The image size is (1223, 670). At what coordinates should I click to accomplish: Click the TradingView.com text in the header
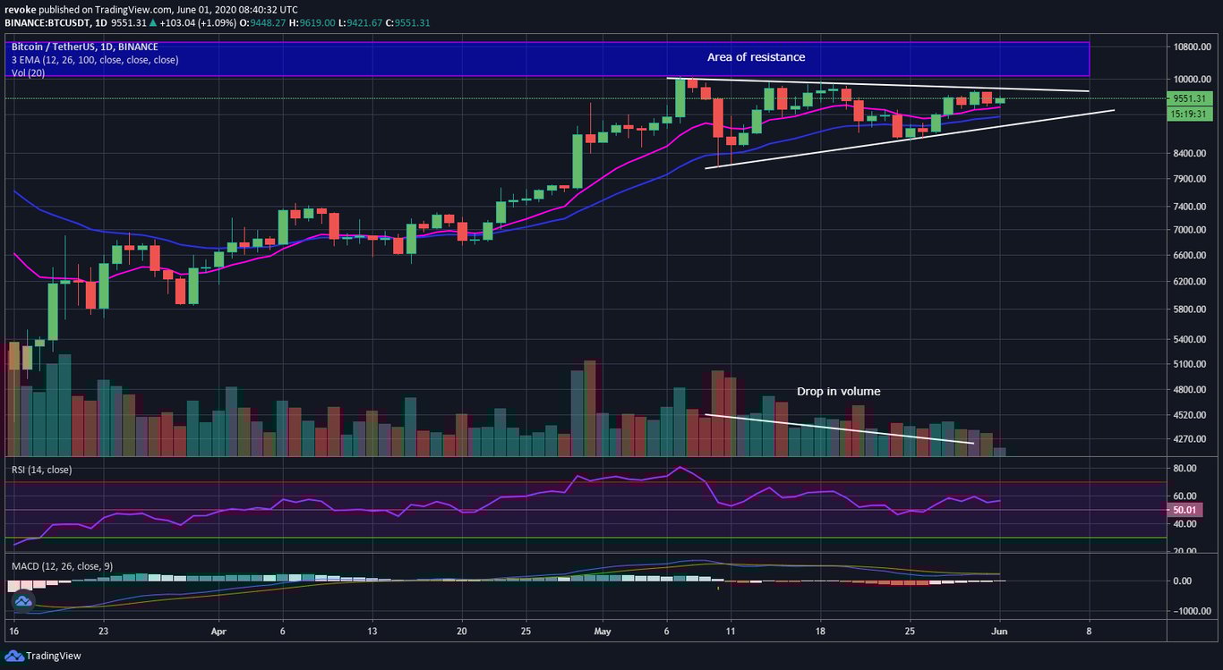click(x=133, y=9)
